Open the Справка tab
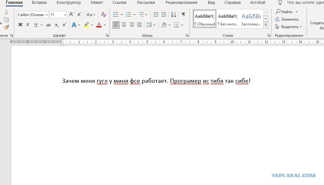 (x=232, y=3)
